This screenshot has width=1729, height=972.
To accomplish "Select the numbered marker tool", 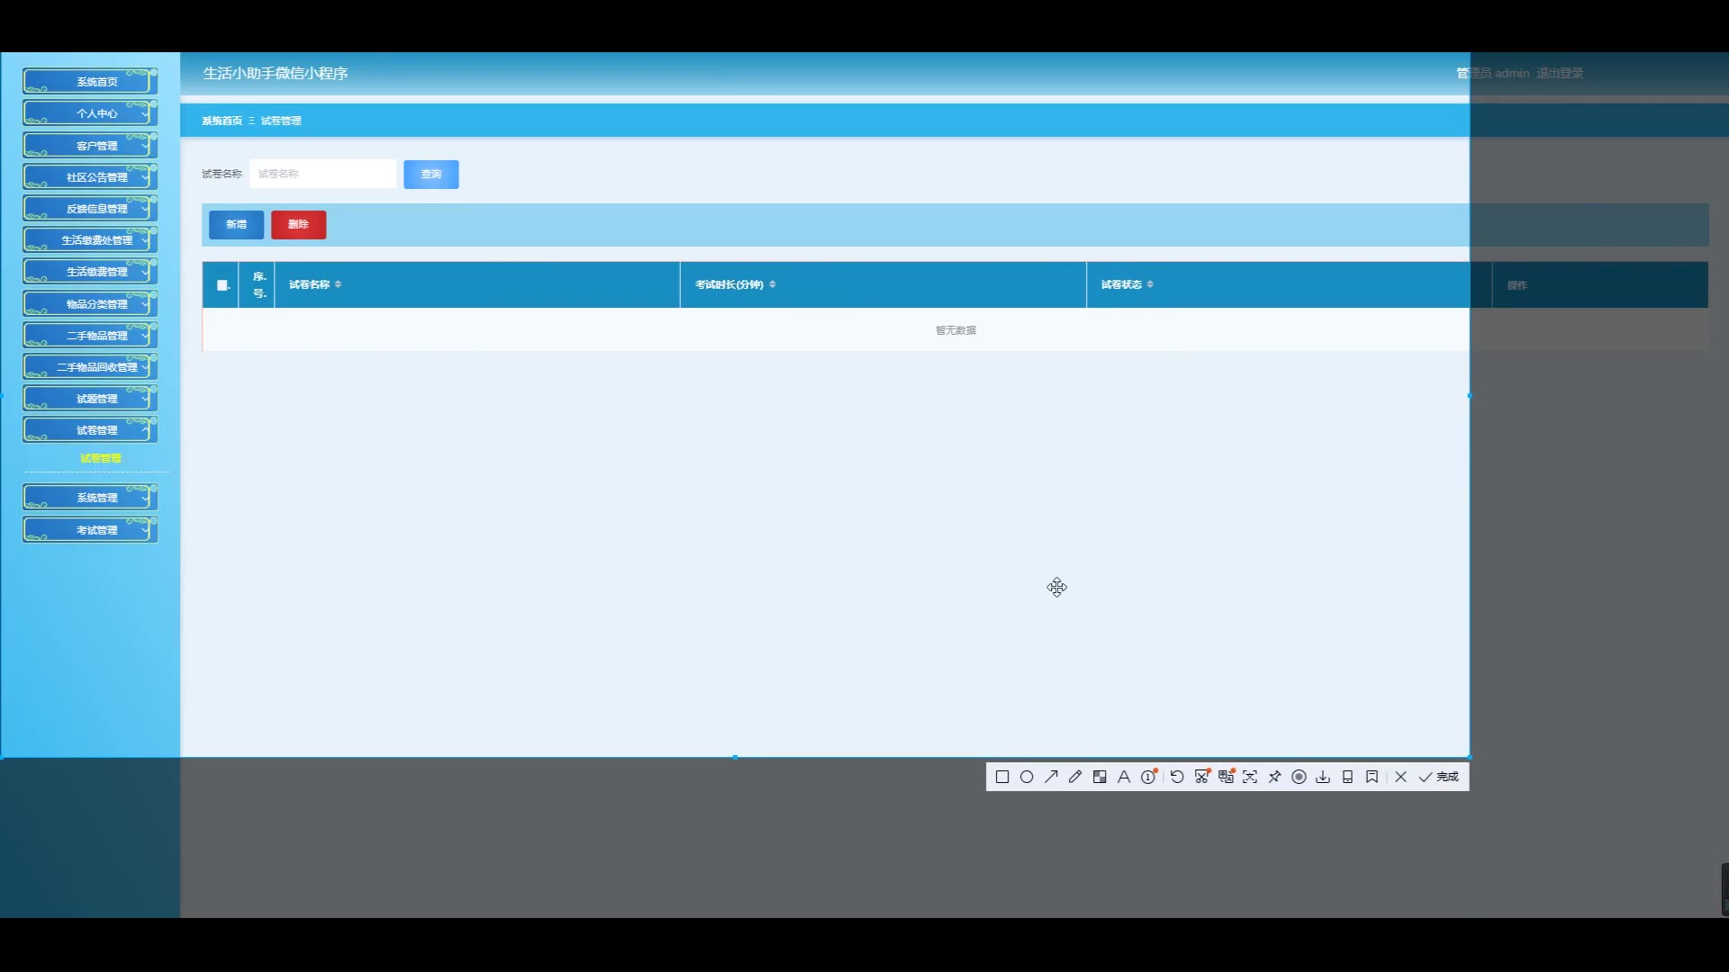I will coord(1148,777).
